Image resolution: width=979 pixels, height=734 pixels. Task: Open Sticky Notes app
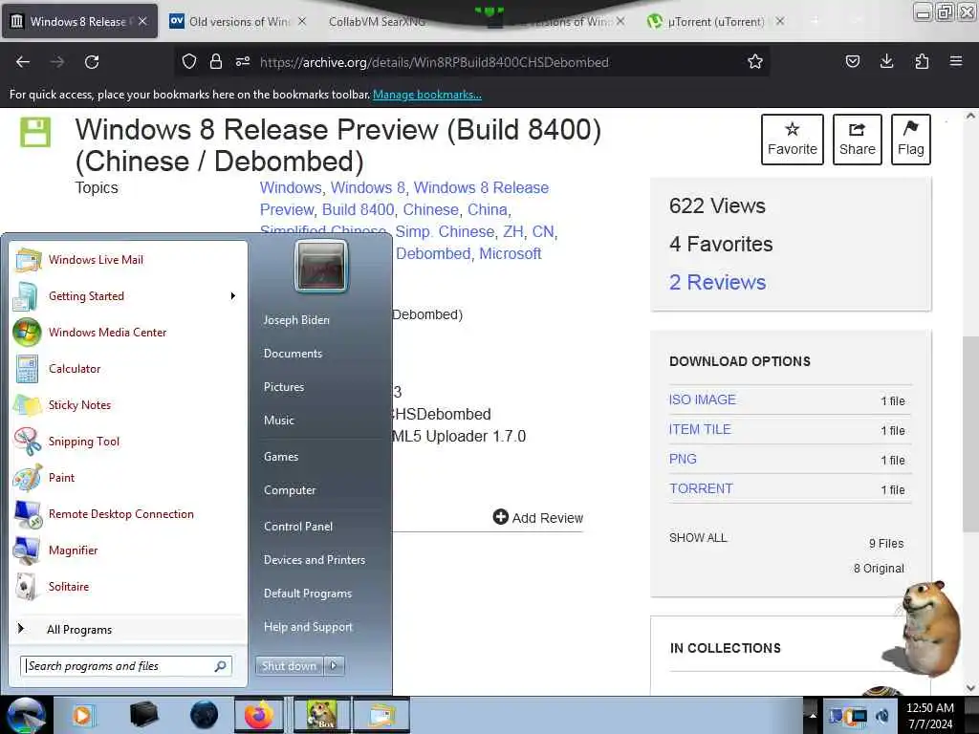point(79,404)
